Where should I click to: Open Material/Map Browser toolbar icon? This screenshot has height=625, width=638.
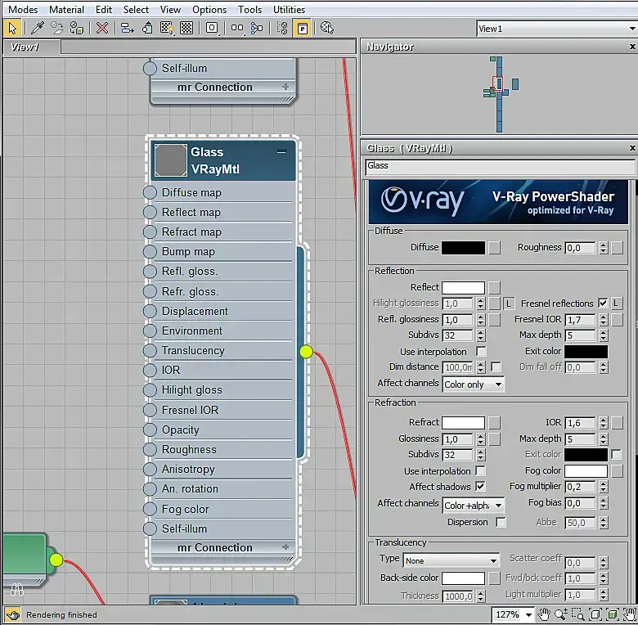coord(282,28)
